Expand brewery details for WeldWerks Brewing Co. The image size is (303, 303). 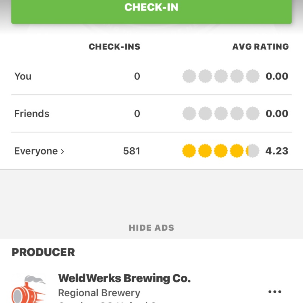click(x=125, y=278)
